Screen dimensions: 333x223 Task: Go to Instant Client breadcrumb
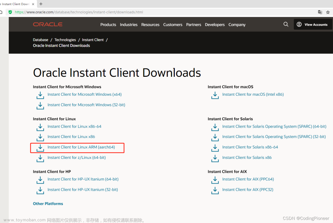[93, 40]
